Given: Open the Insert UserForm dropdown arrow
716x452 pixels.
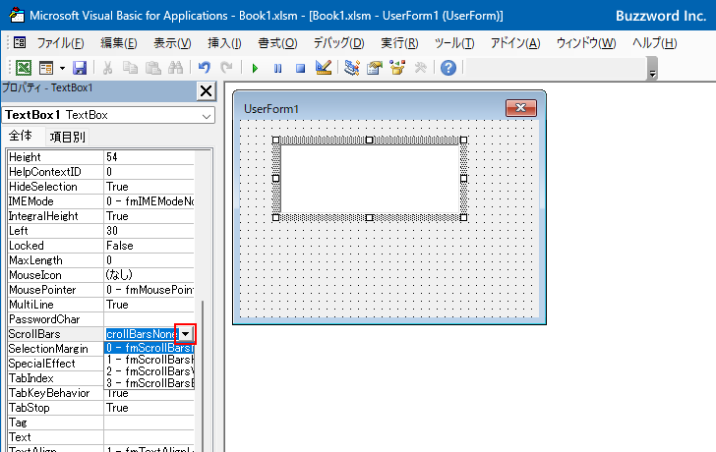Looking at the screenshot, I should click(62, 68).
